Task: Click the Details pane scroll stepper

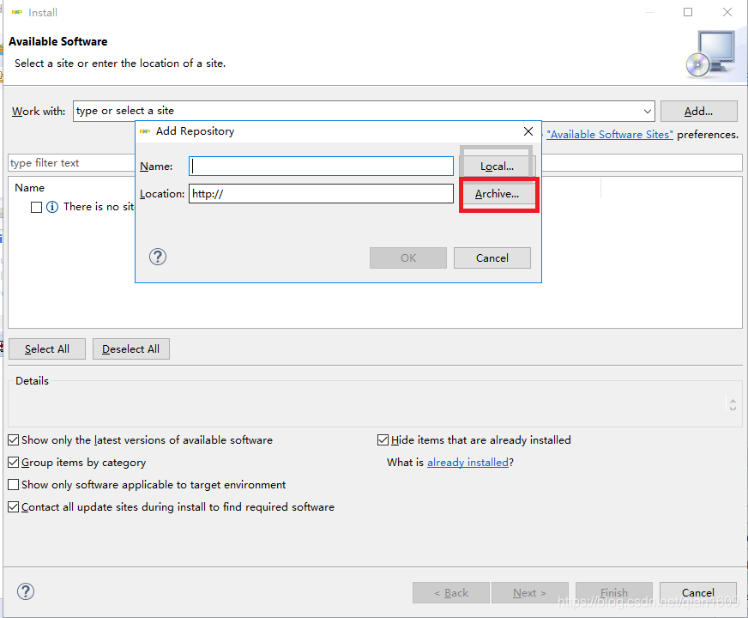Action: point(732,403)
